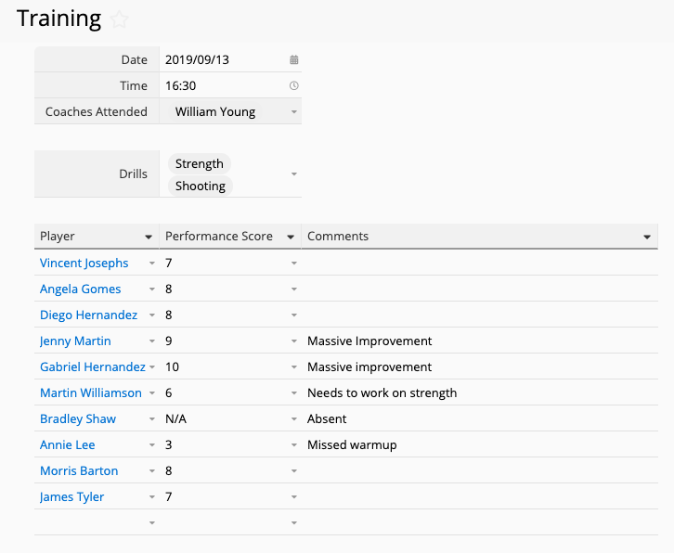Click the date field showing 2019/09/13
This screenshot has height=553, width=674.
point(198,60)
